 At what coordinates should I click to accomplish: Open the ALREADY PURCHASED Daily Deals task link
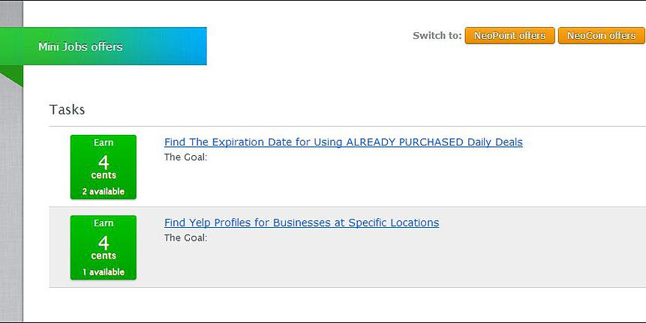343,142
